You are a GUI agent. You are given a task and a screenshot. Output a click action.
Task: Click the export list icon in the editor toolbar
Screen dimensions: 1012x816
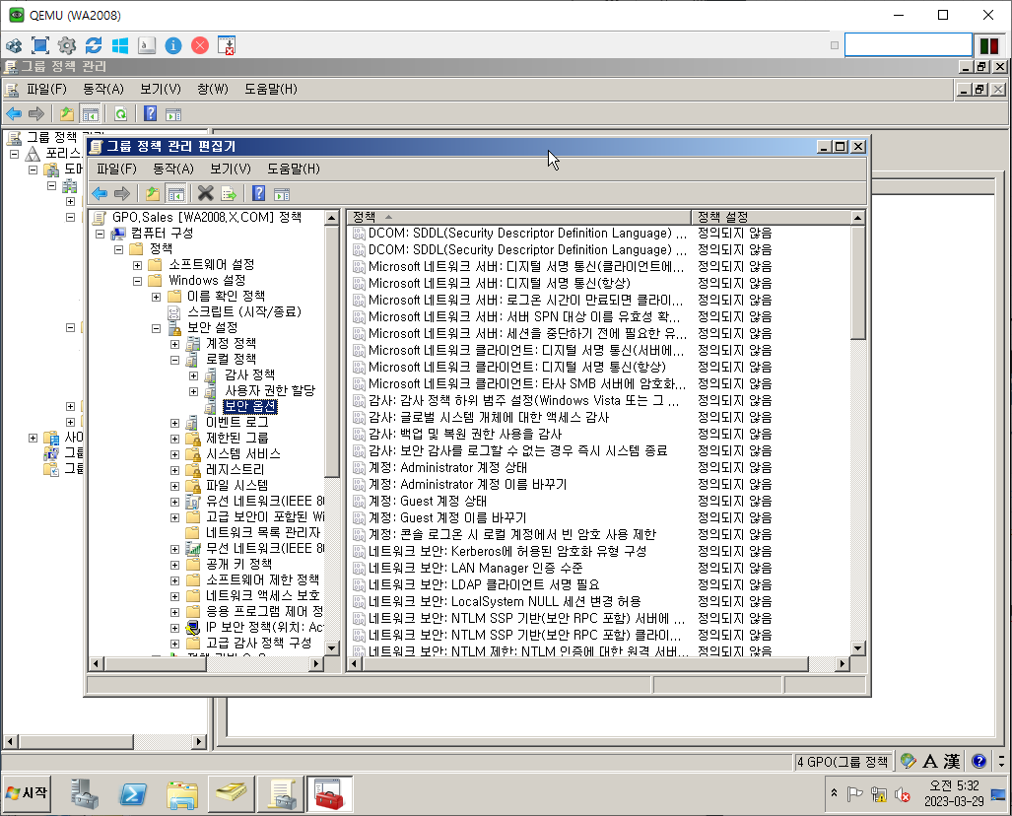[229, 193]
